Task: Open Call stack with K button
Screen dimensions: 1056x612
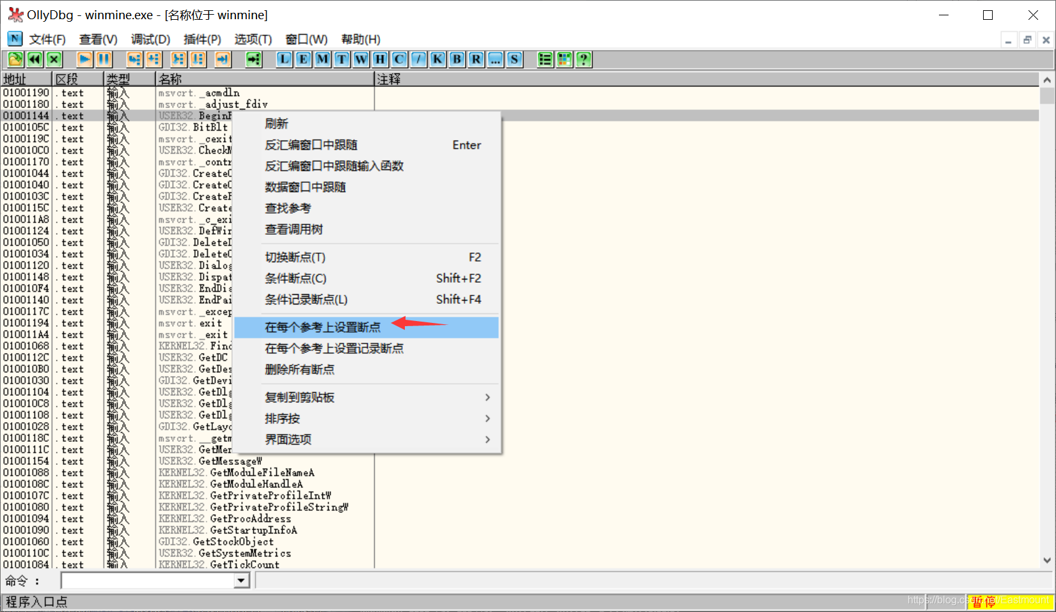Action: point(437,59)
